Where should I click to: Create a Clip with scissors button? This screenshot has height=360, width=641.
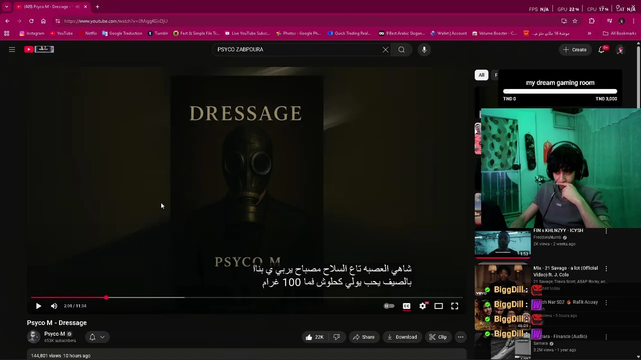pyautogui.click(x=438, y=337)
